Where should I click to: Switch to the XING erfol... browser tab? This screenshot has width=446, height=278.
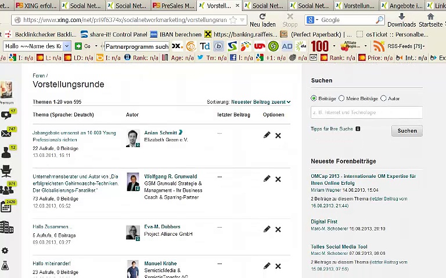(x=36, y=6)
